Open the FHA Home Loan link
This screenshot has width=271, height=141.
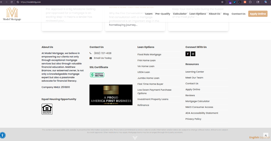[146, 60]
